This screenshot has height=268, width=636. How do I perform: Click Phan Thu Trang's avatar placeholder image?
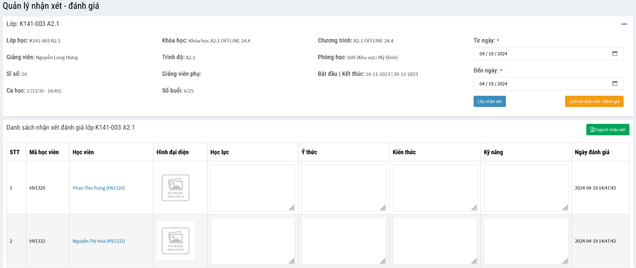(175, 188)
